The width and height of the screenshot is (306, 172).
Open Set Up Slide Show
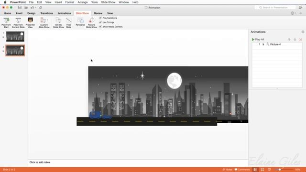coord(58,22)
